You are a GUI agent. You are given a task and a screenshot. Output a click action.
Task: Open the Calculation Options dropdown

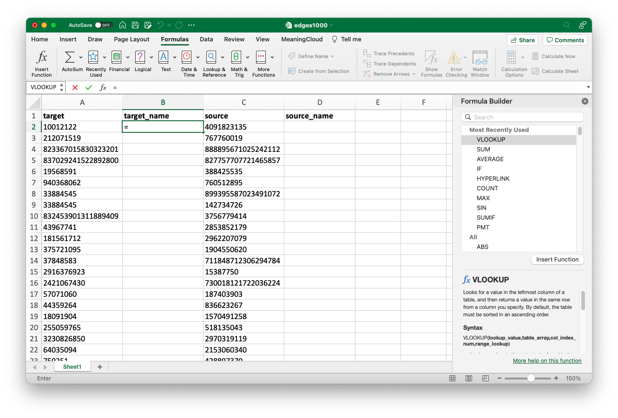point(513,64)
